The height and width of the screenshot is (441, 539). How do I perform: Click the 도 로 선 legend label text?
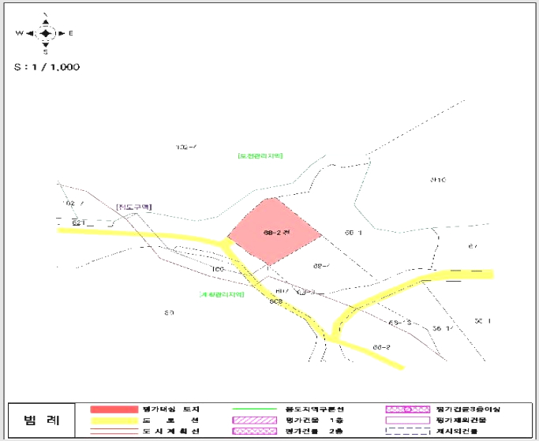click(170, 420)
